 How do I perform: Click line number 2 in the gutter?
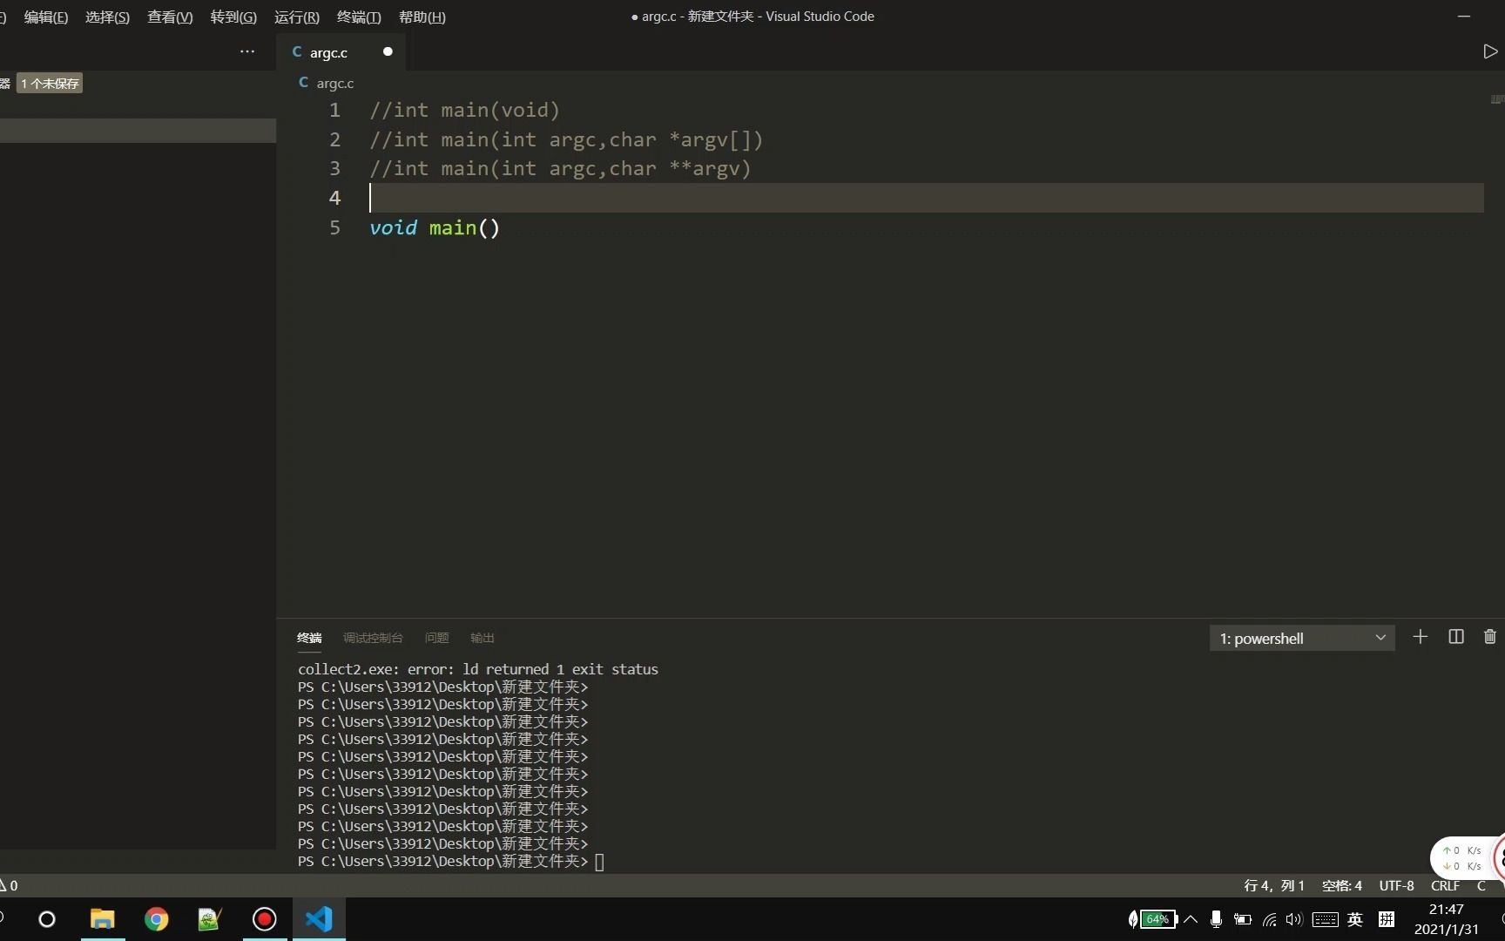tap(334, 139)
